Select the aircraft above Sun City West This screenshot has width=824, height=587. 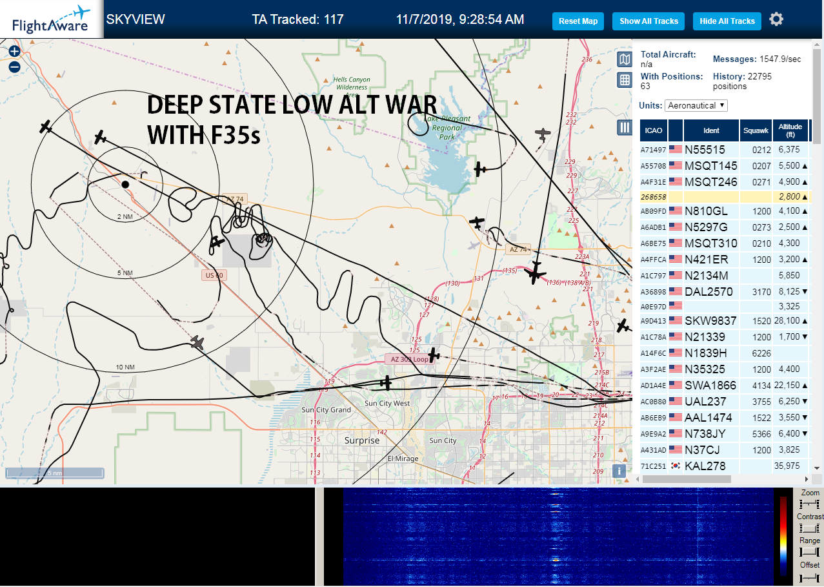click(386, 382)
